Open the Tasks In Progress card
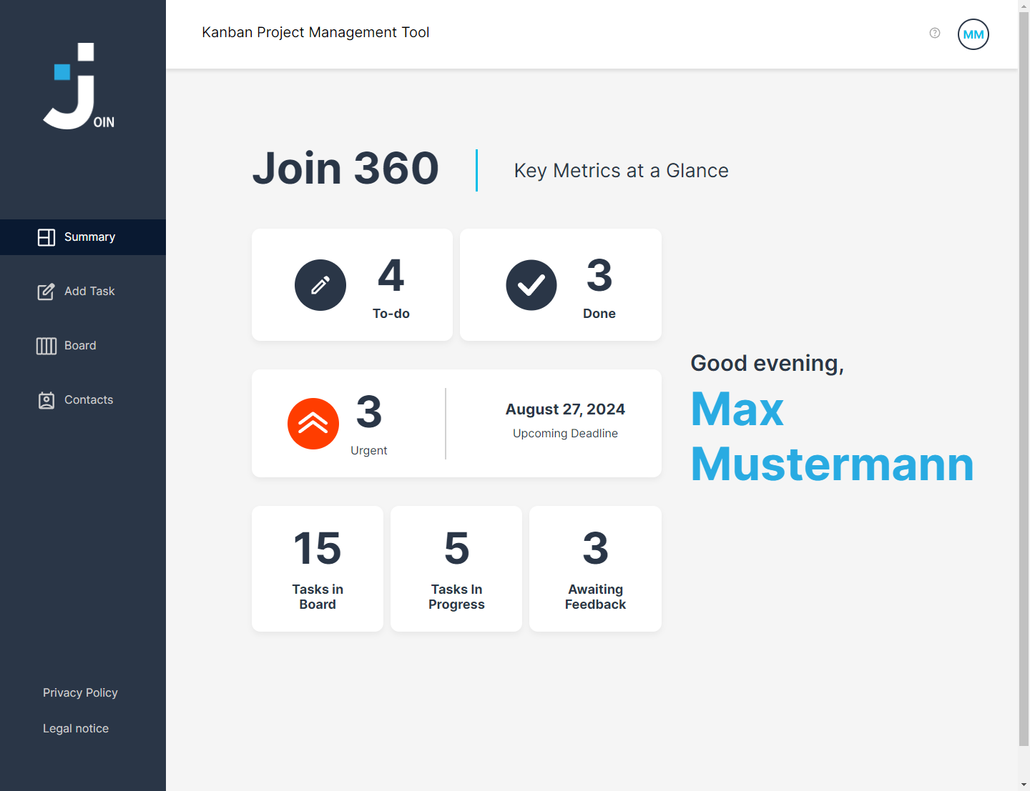Viewport: 1030px width, 791px height. pyautogui.click(x=456, y=569)
